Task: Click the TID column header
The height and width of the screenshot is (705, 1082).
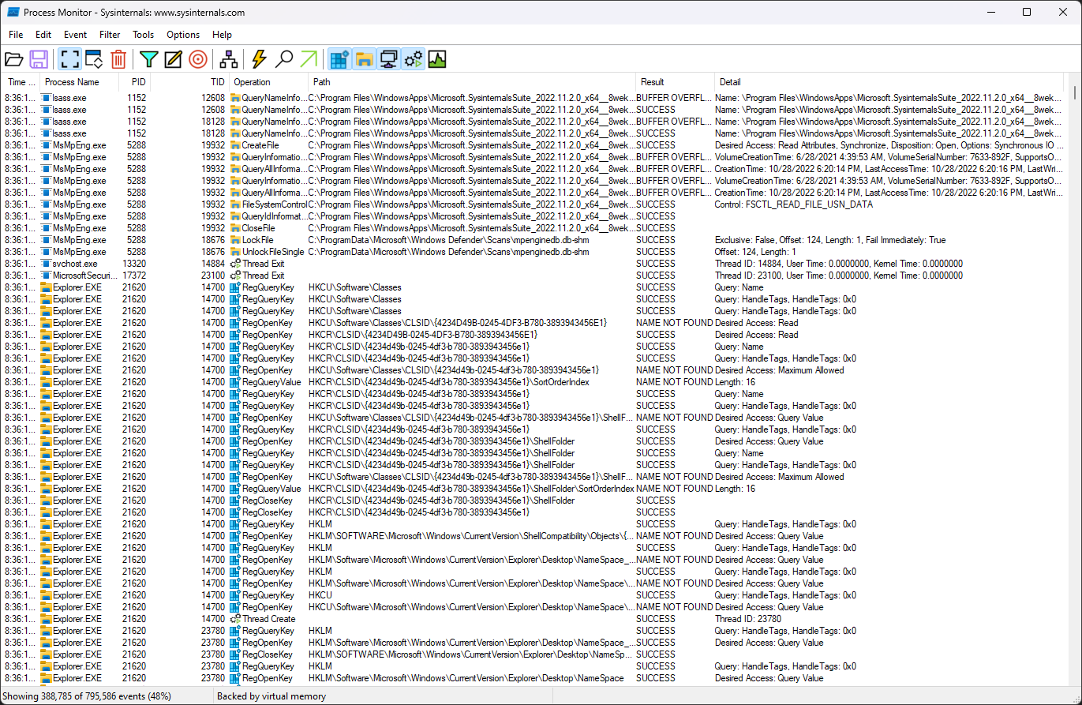Action: click(x=189, y=82)
